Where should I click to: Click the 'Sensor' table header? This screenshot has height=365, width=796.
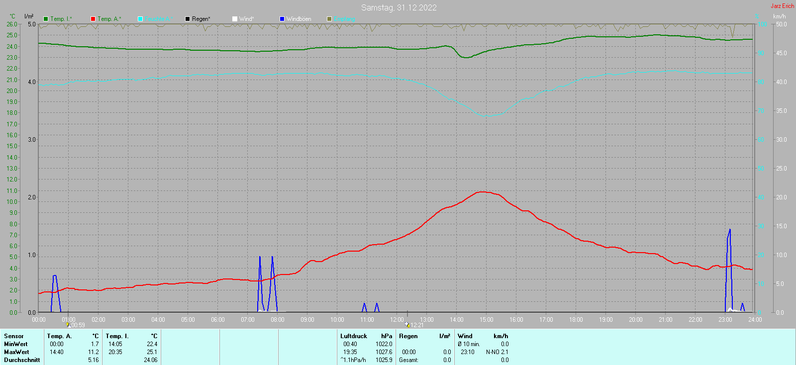pyautogui.click(x=14, y=336)
